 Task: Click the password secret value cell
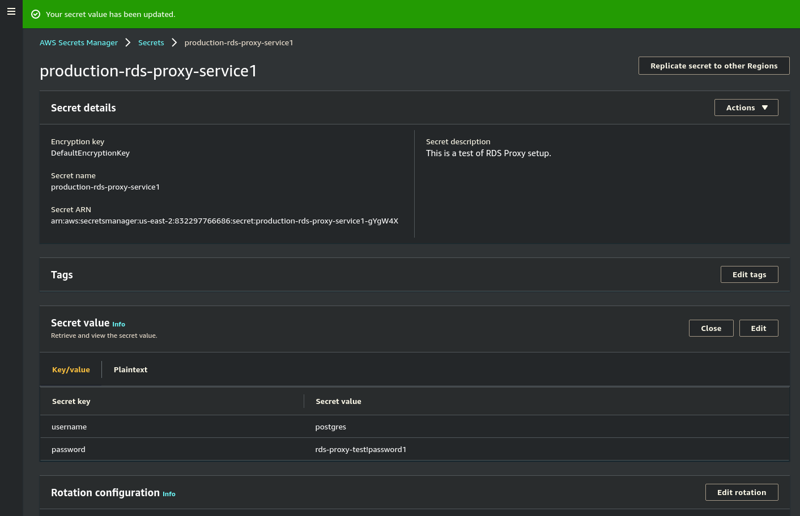pos(360,449)
